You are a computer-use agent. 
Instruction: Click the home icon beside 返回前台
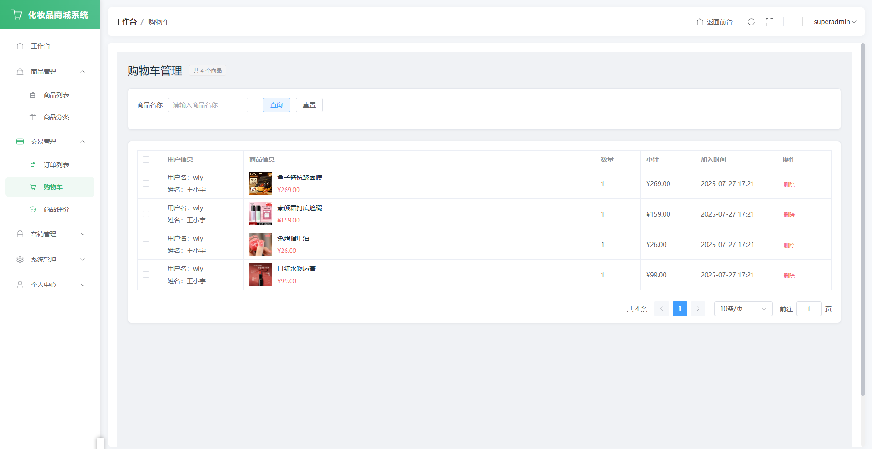click(x=700, y=22)
